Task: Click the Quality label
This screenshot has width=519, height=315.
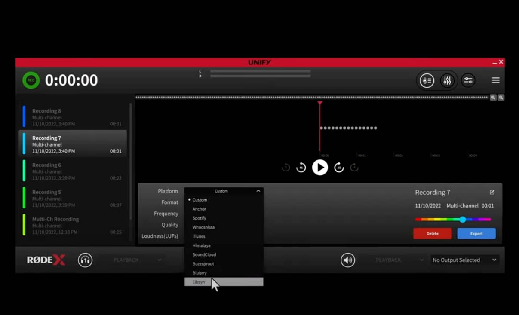Action: [170, 225]
